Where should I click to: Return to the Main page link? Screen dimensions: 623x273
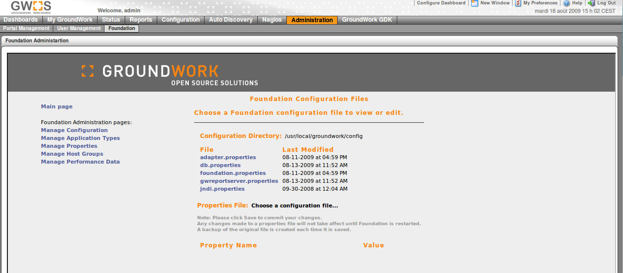coord(57,106)
